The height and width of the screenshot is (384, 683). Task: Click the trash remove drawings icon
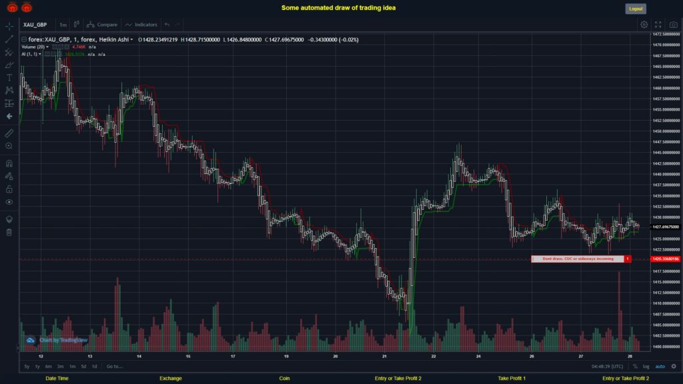[x=9, y=232]
